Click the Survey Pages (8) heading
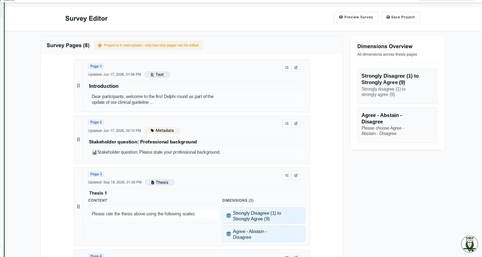This screenshot has width=482, height=257. point(68,45)
